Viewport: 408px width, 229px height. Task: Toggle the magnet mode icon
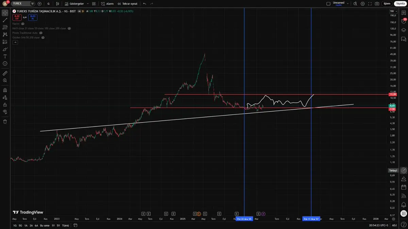pos(5,90)
